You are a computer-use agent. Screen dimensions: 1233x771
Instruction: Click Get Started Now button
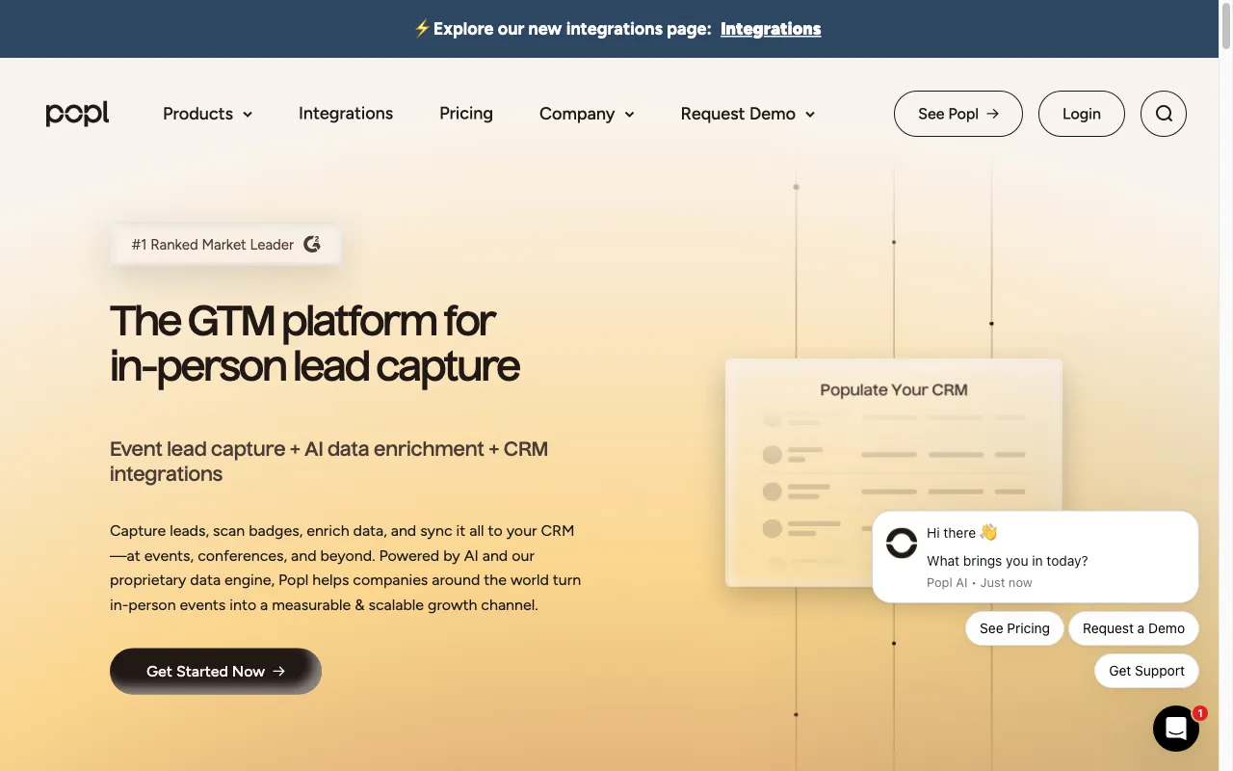click(216, 671)
